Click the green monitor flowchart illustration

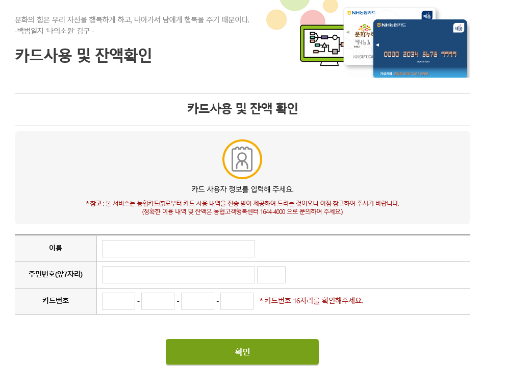(x=322, y=45)
